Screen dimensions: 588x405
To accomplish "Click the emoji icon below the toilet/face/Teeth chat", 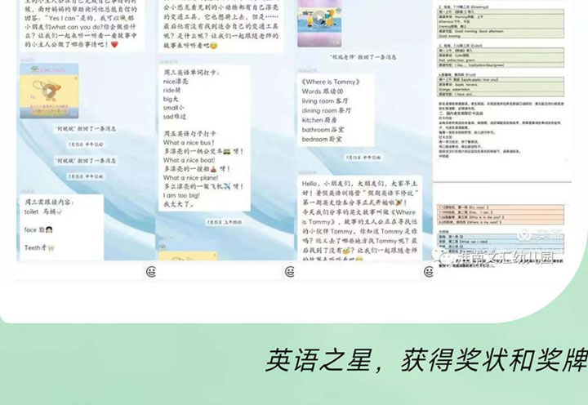I will [151, 271].
